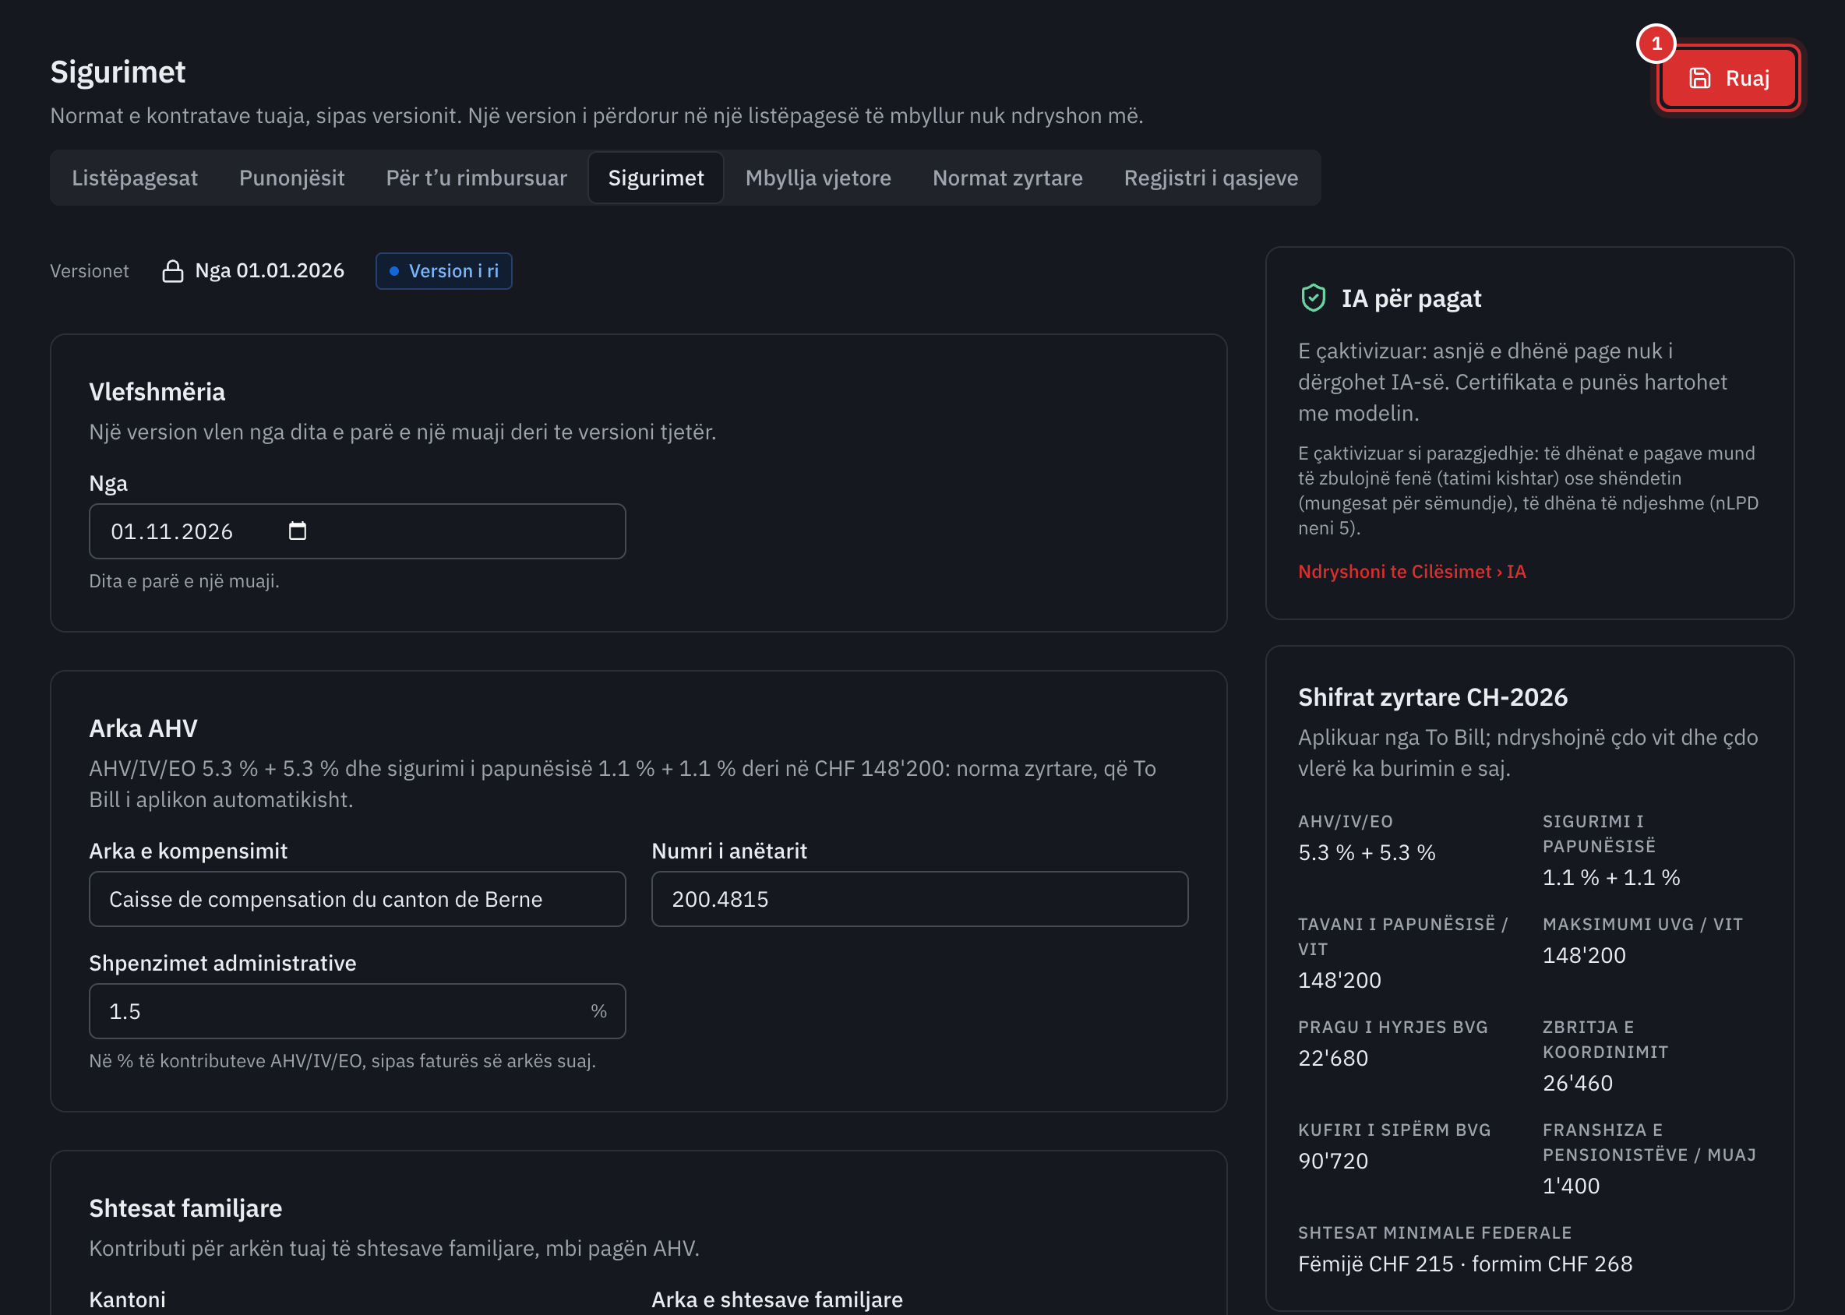
Task: Click the Ruaj save button
Action: tap(1728, 78)
